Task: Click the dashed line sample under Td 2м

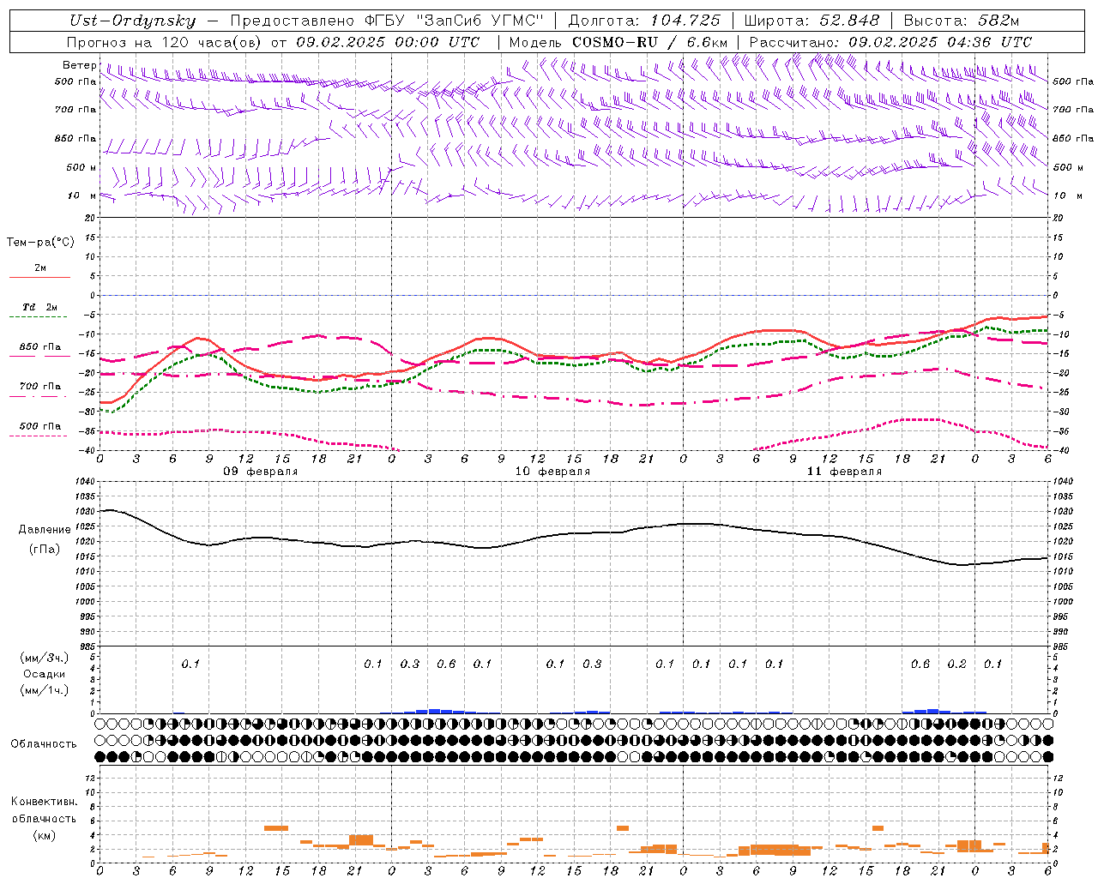Action: [38, 317]
